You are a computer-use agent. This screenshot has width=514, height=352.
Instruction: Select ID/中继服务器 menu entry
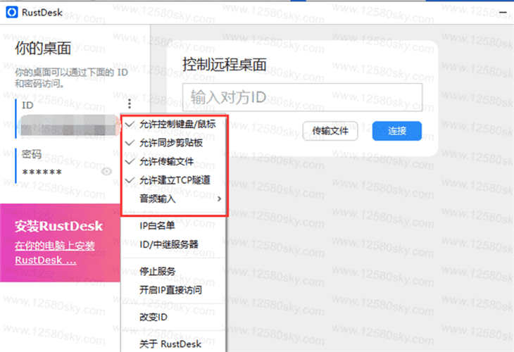[x=173, y=244]
